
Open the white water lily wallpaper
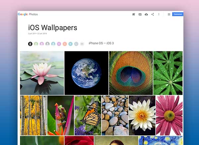pyautogui.click(x=142, y=115)
